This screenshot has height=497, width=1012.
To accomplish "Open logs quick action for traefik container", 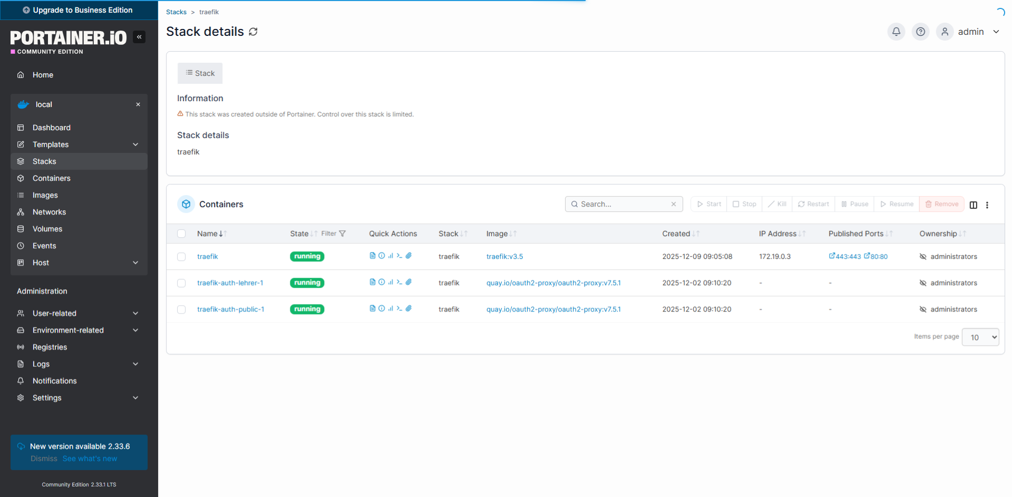I will [x=373, y=256].
